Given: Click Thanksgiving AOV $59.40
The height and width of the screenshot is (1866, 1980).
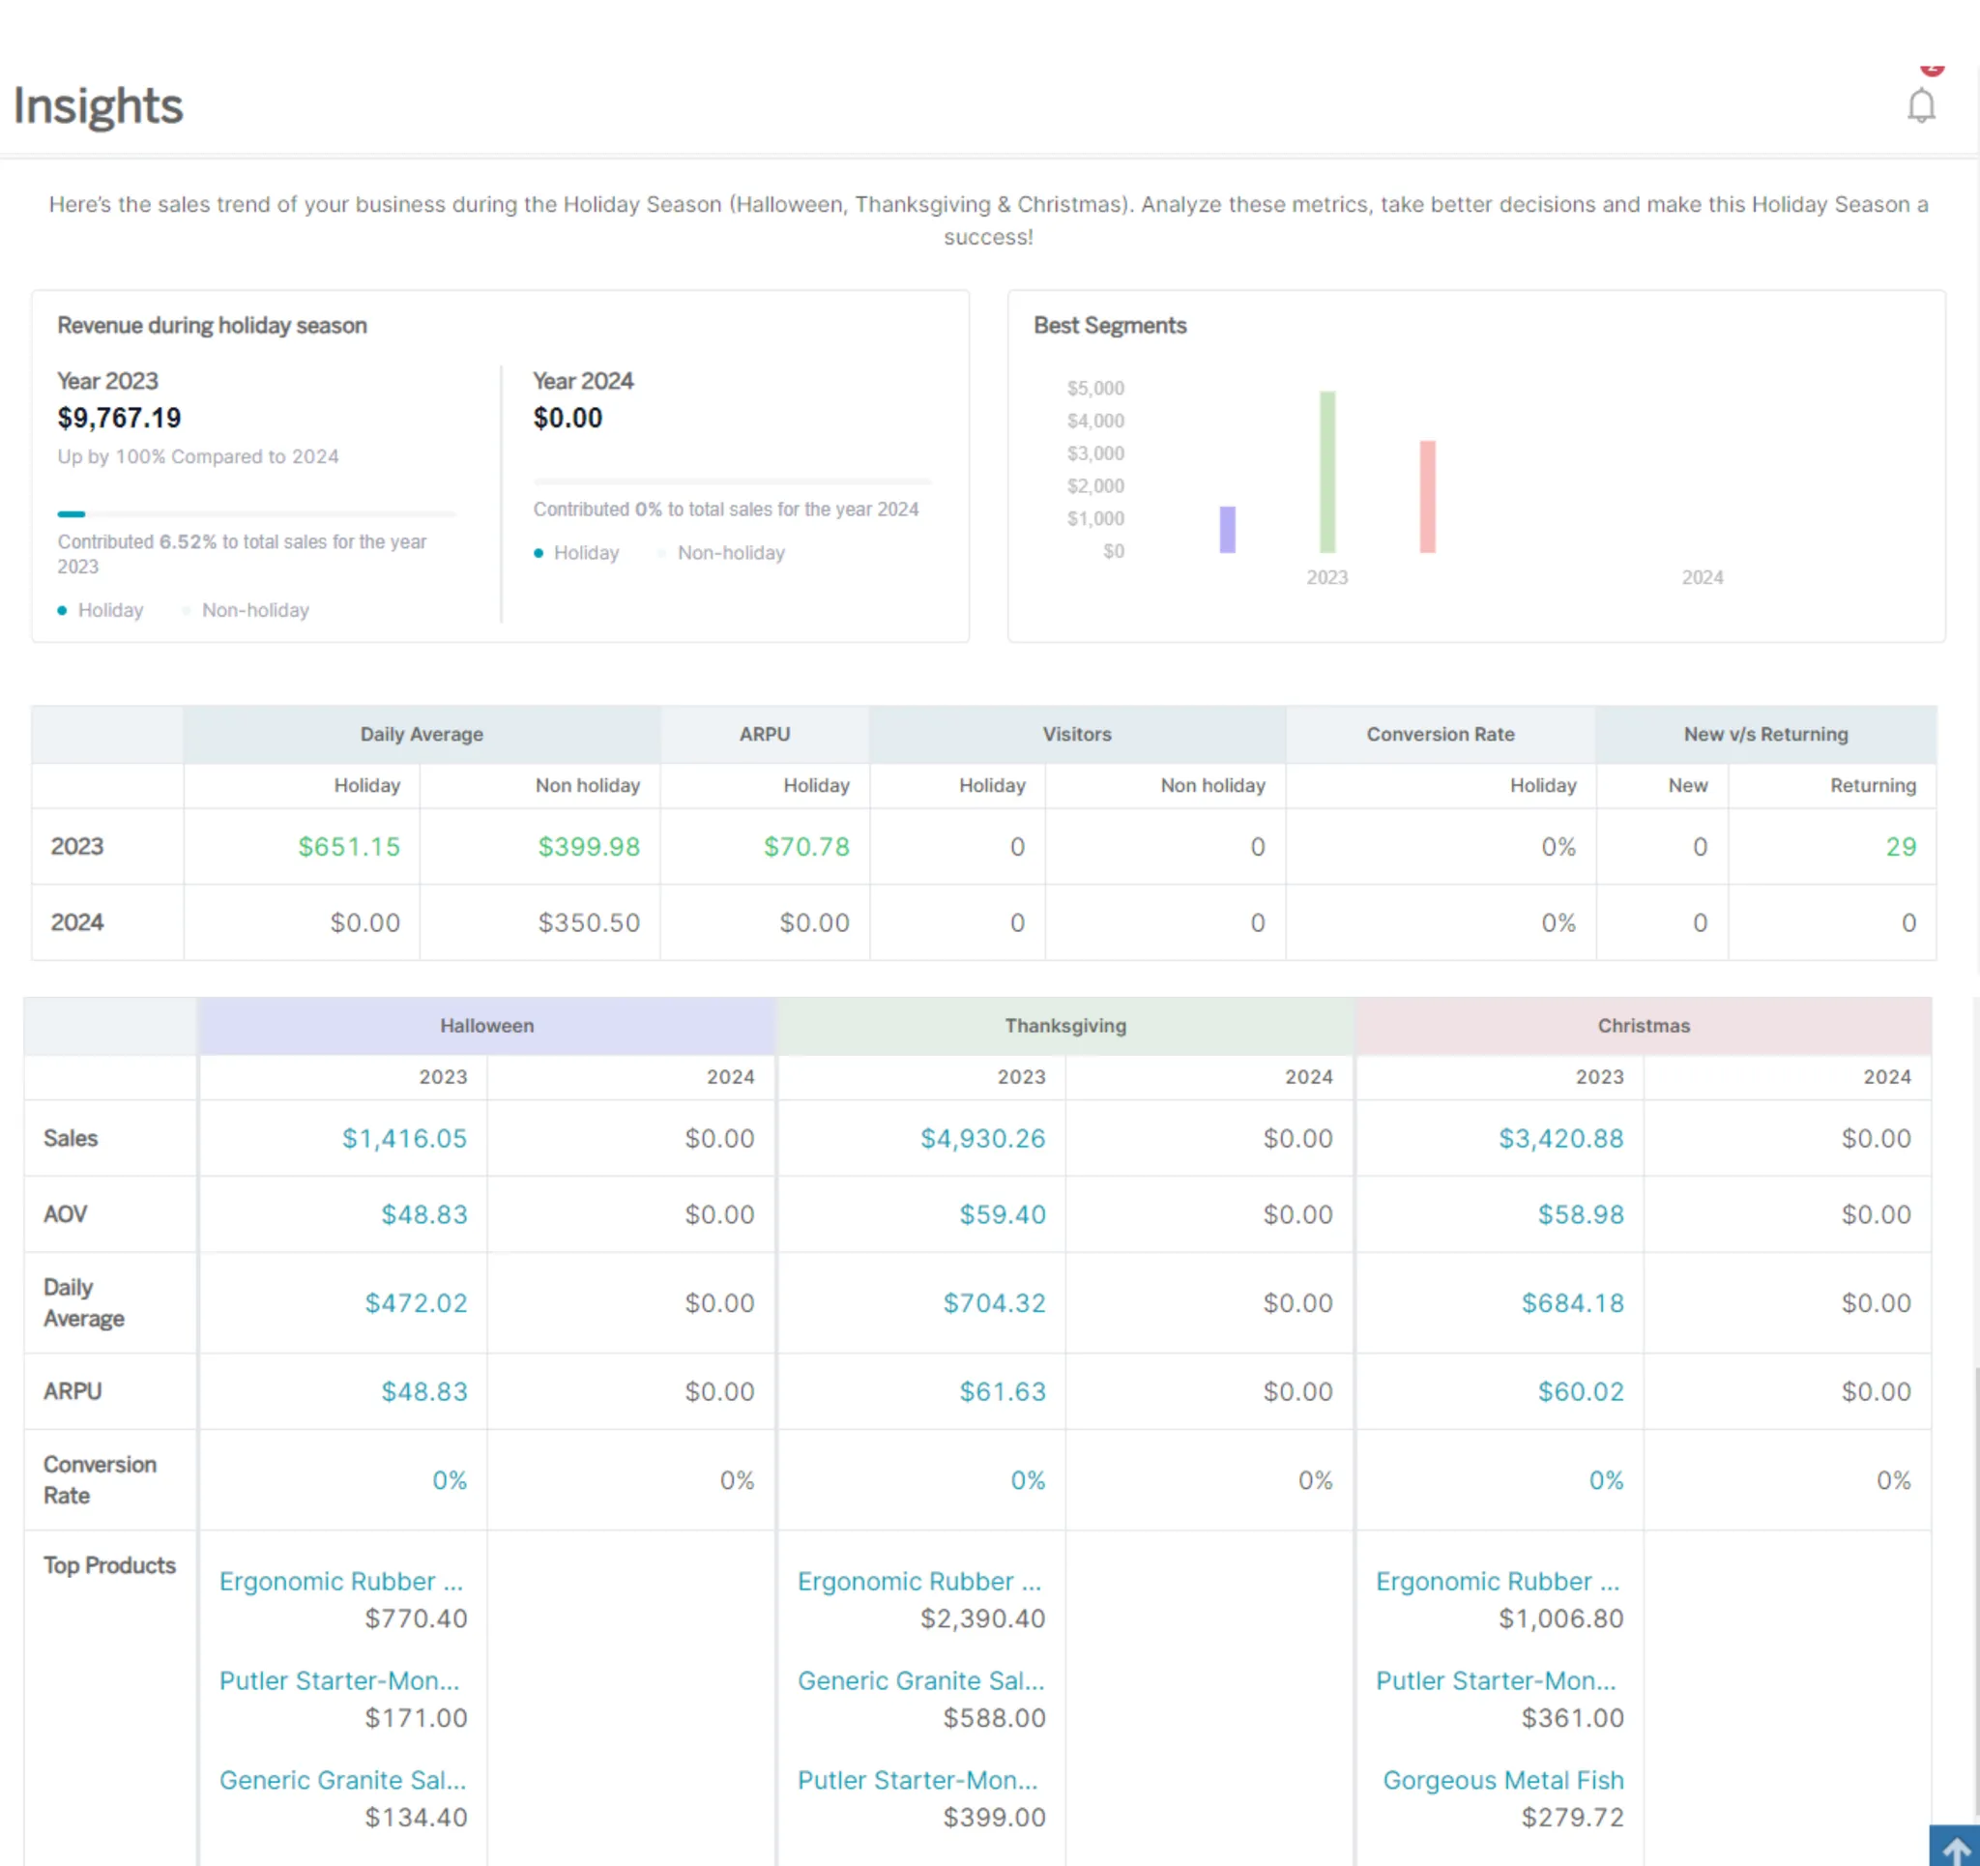Looking at the screenshot, I should coord(1003,1214).
